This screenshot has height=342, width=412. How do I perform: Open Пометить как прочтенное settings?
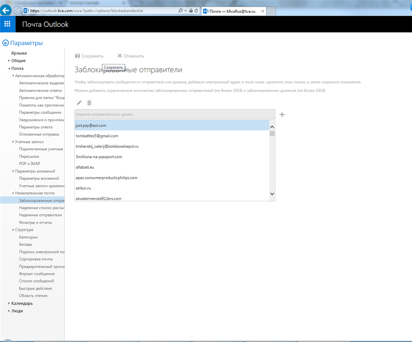pos(41,105)
